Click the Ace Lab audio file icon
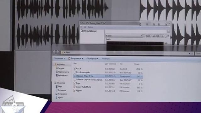Image resolution: width=201 pixels, height=113 pixels. (75, 68)
